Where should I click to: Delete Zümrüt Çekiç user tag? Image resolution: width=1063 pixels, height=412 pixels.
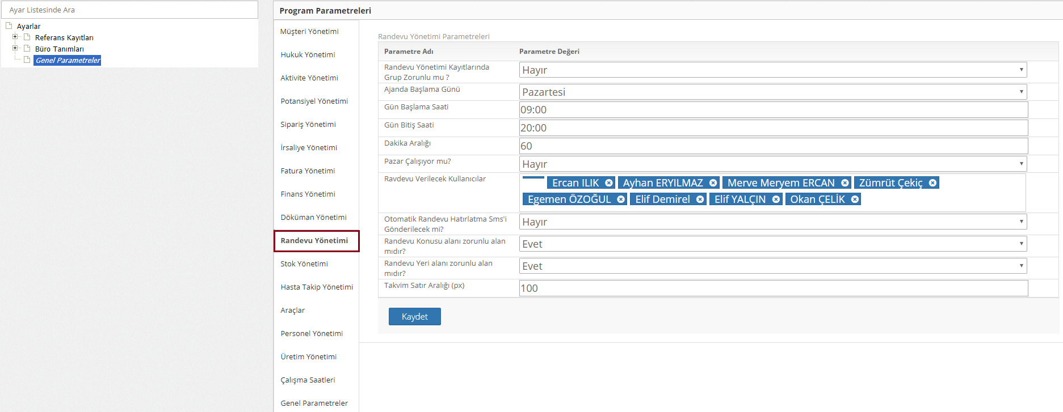coord(932,183)
